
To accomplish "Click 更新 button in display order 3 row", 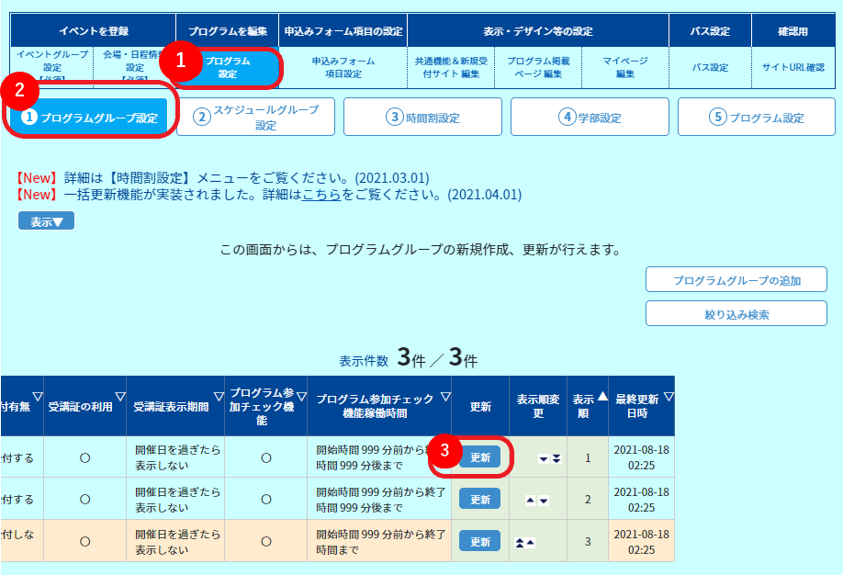I will point(479,541).
